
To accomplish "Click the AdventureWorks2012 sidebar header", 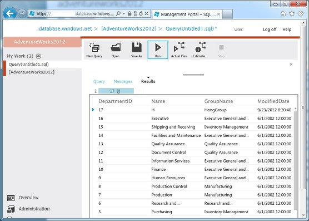I will (x=42, y=42).
